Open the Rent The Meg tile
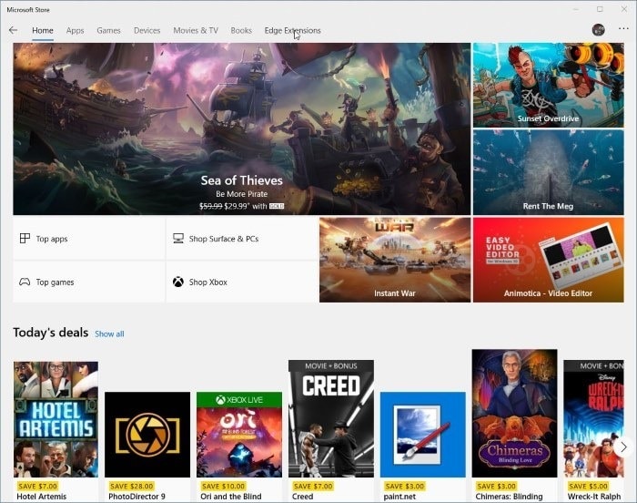Screen dimensions: 637x503 pyautogui.click(x=549, y=172)
